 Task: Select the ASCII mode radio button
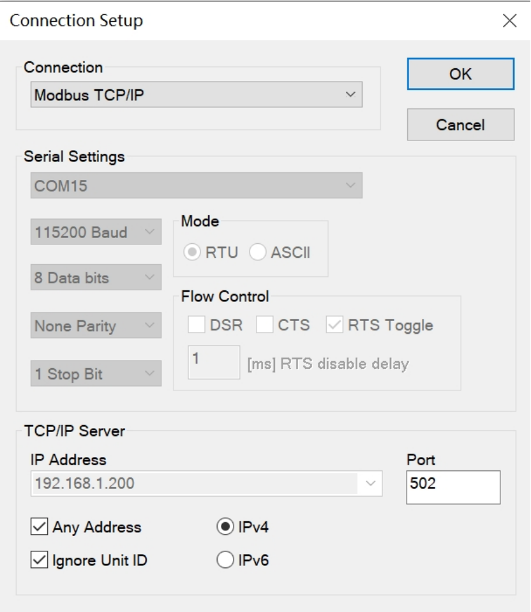click(258, 253)
